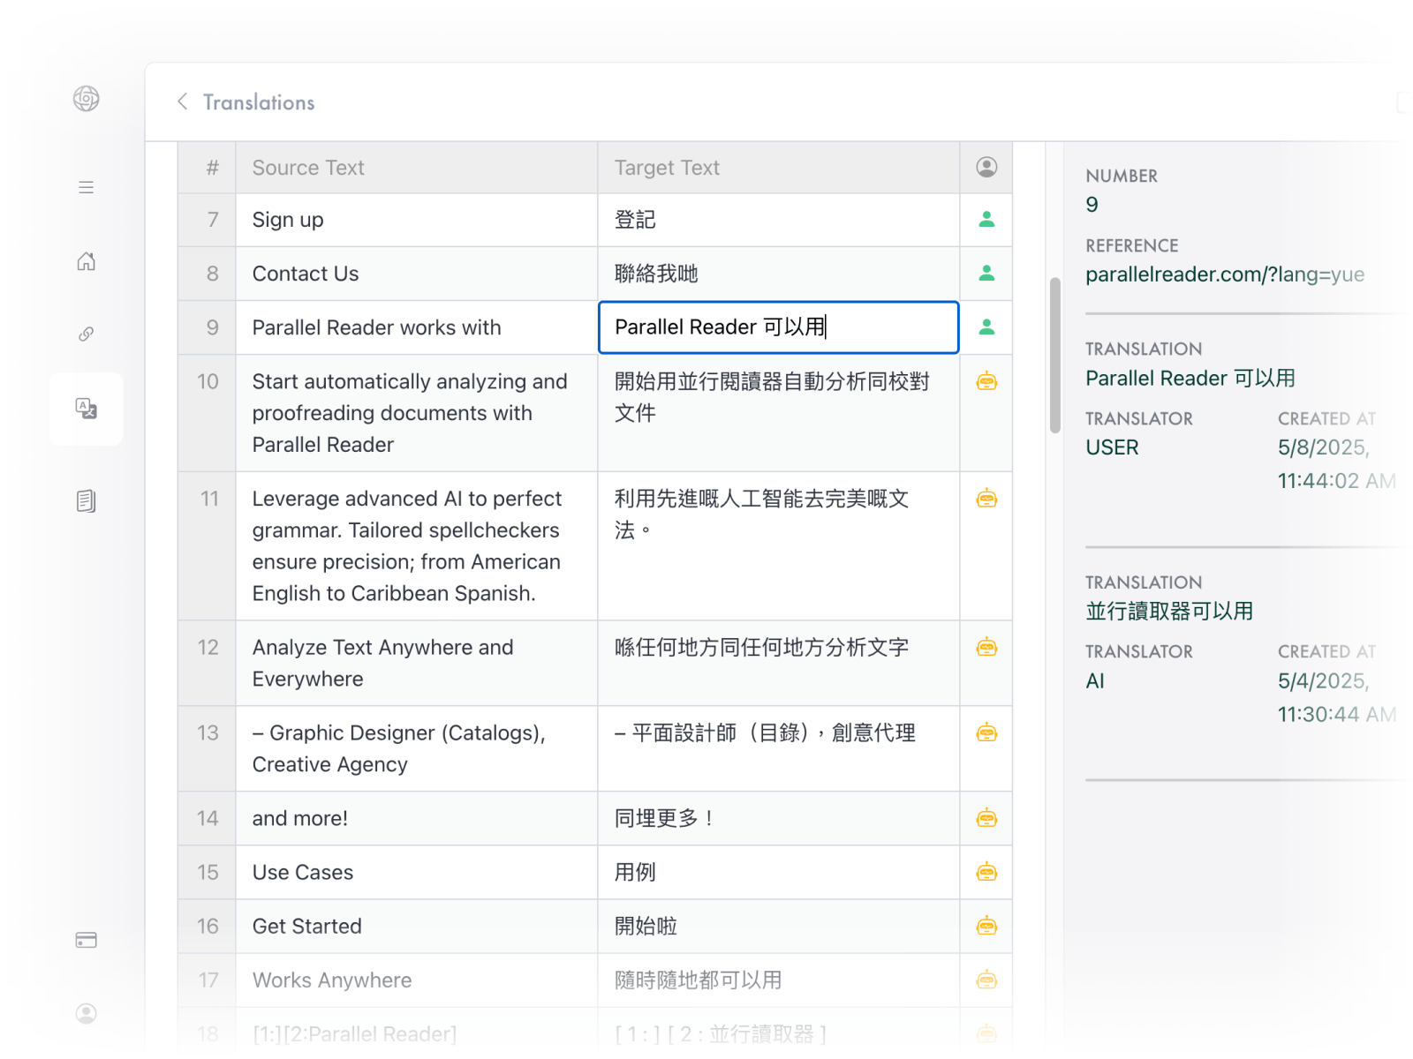Click the user translation 'Parallel Reader 可以用' in panel
Screen dimensions: 1413x1059
pos(1190,379)
